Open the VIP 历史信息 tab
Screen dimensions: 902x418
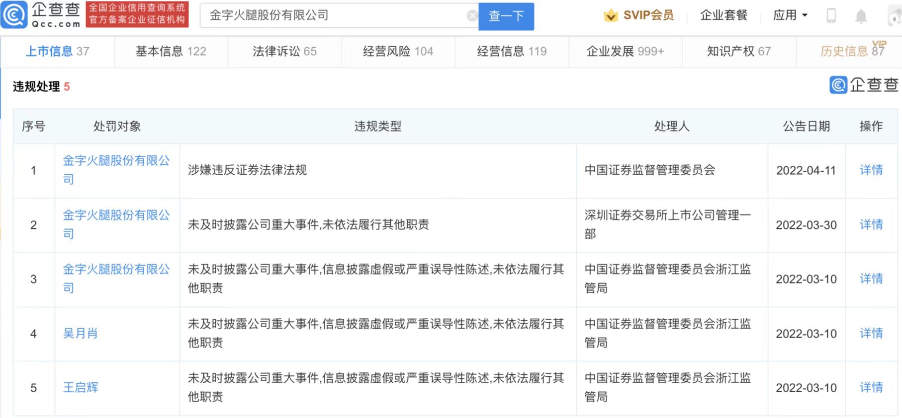click(852, 51)
